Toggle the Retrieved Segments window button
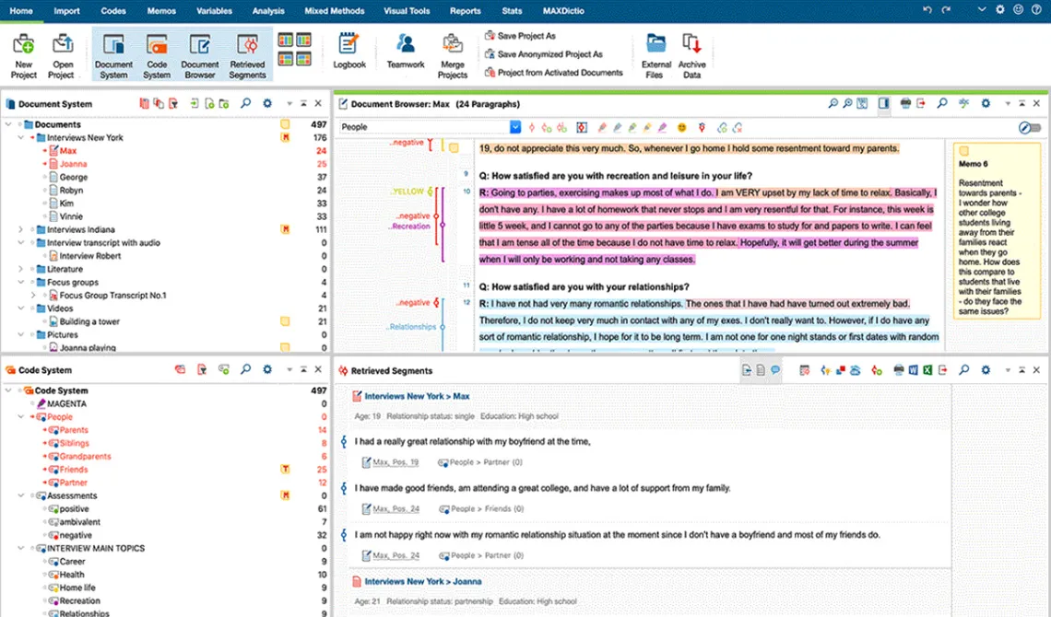Screen dimensions: 1051x617 (x=247, y=56)
